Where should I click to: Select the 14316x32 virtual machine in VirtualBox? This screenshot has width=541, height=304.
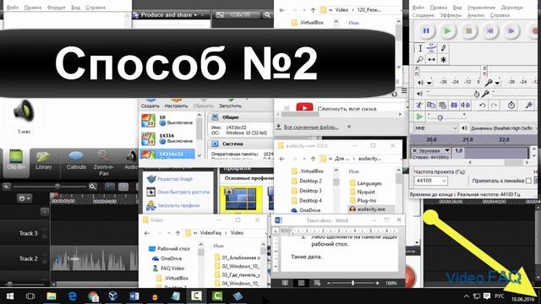(x=167, y=154)
